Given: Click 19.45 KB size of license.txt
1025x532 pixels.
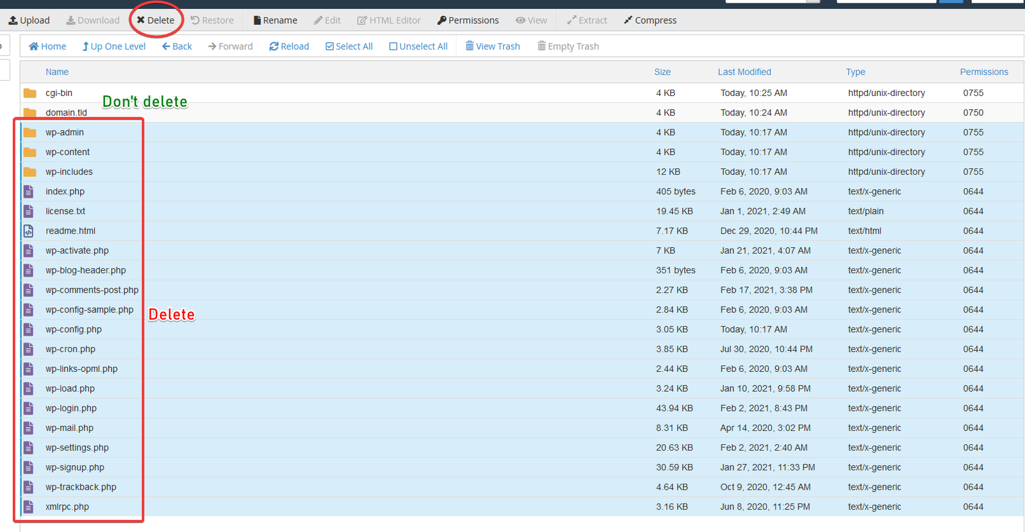Looking at the screenshot, I should pyautogui.click(x=675, y=211).
